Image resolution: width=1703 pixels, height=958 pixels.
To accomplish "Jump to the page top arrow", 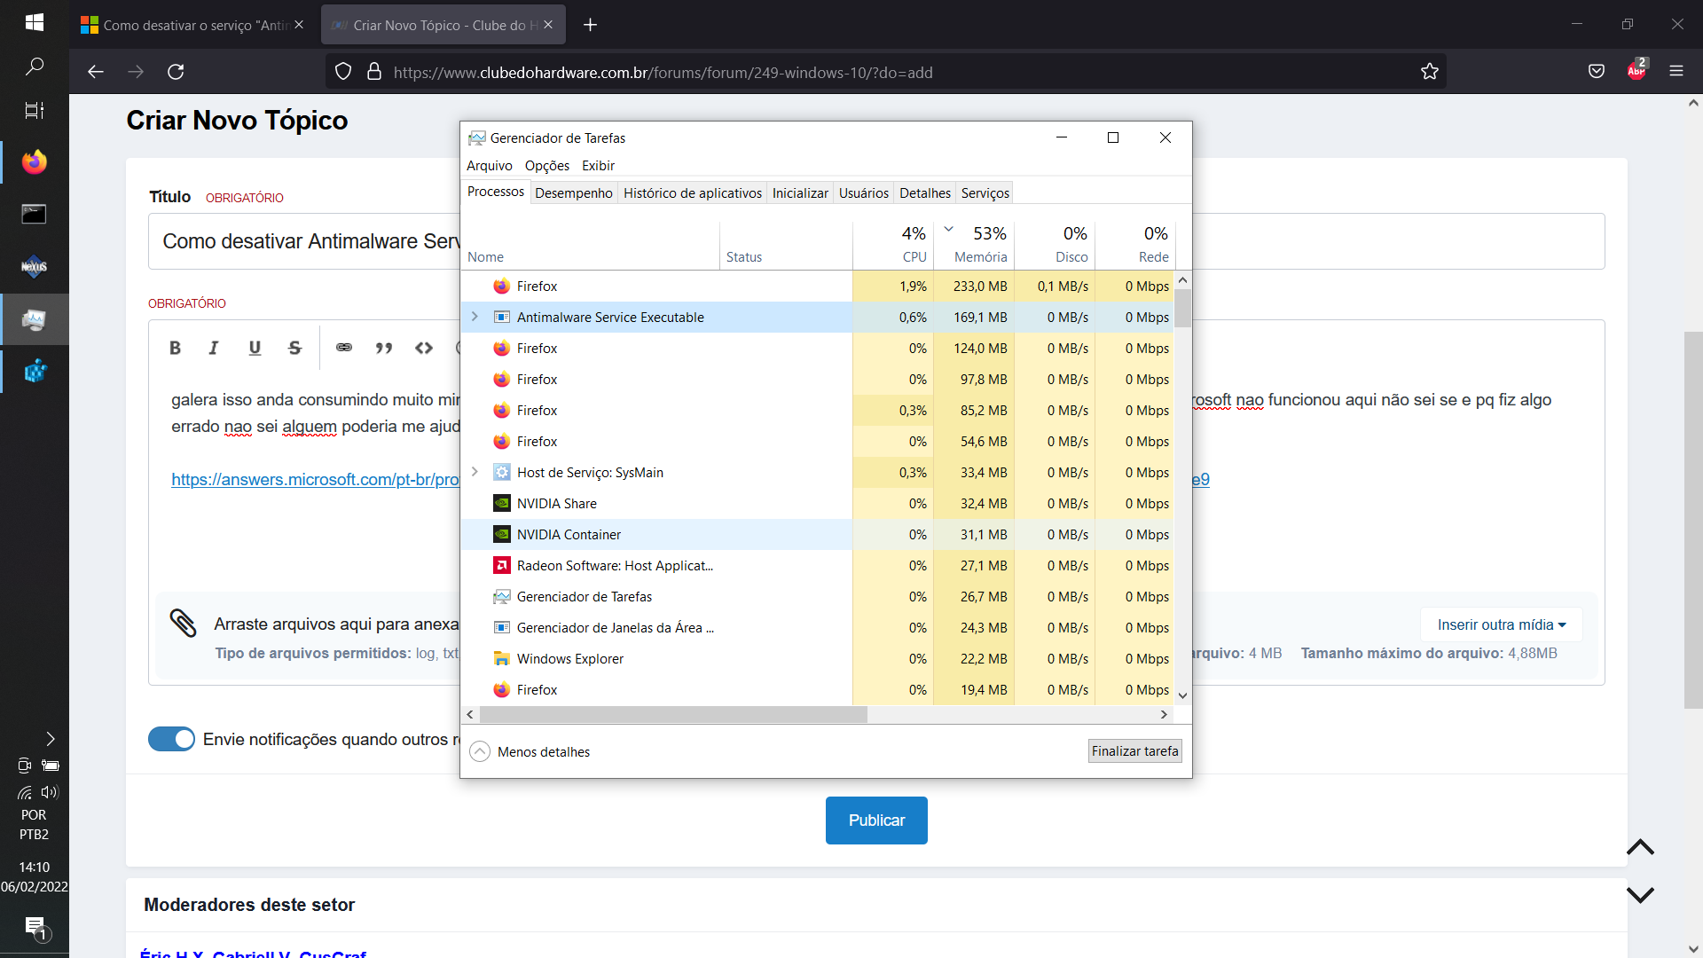I will [1640, 847].
